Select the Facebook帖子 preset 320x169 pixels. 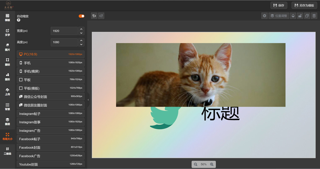[x=51, y=139]
